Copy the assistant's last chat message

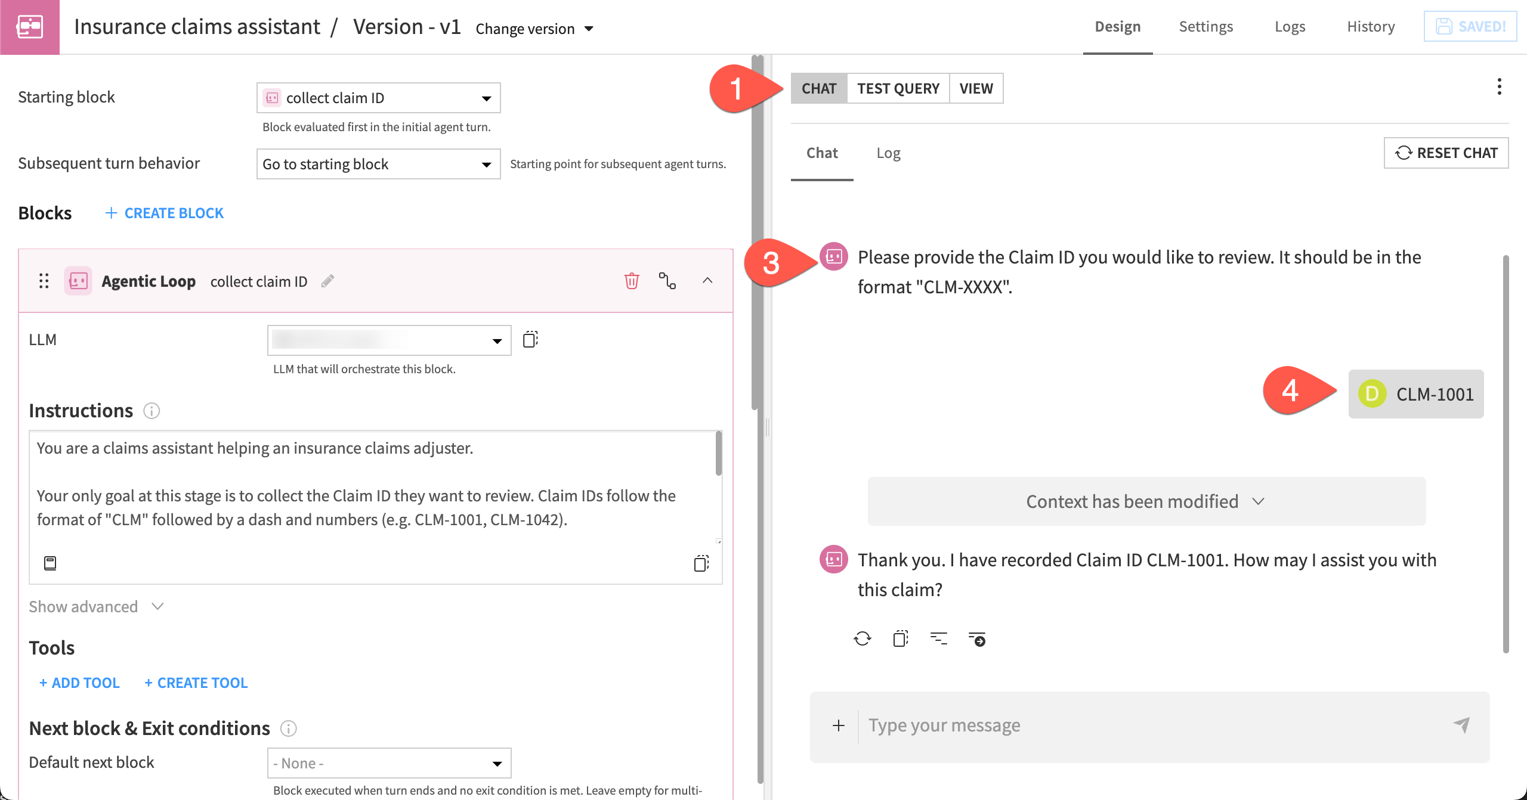coord(899,638)
